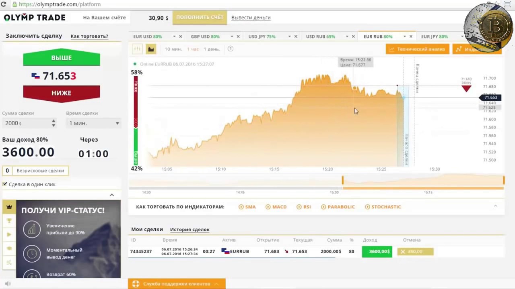Open VIP crown sidebar icon
The image size is (515, 289).
coord(9,207)
